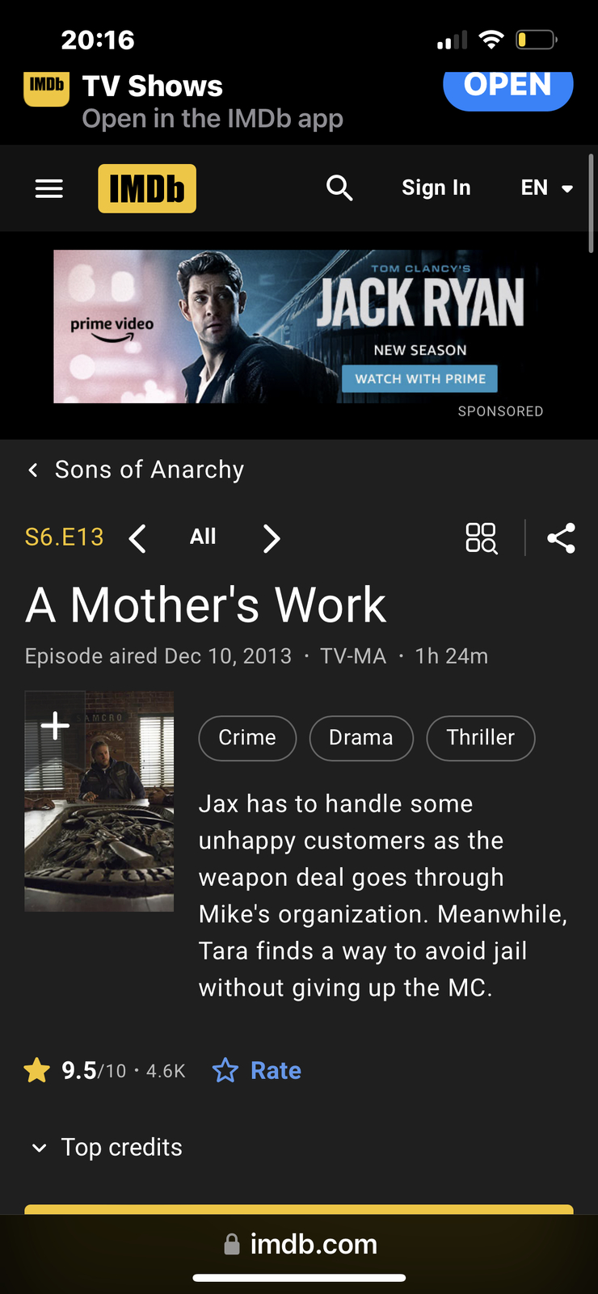The width and height of the screenshot is (598, 1294).
Task: Select the All episodes link
Action: pos(203,537)
